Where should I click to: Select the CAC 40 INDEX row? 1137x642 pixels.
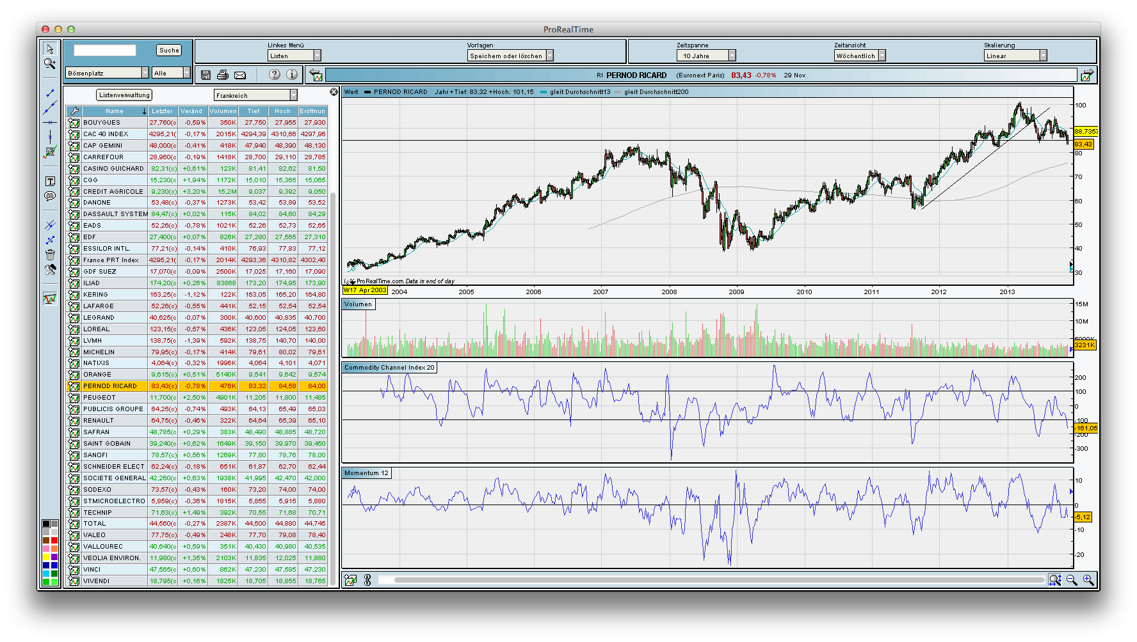click(197, 134)
